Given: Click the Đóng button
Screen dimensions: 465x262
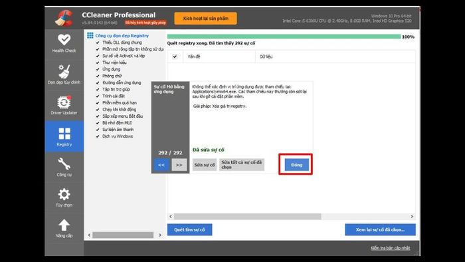Looking at the screenshot, I should pyautogui.click(x=296, y=165).
